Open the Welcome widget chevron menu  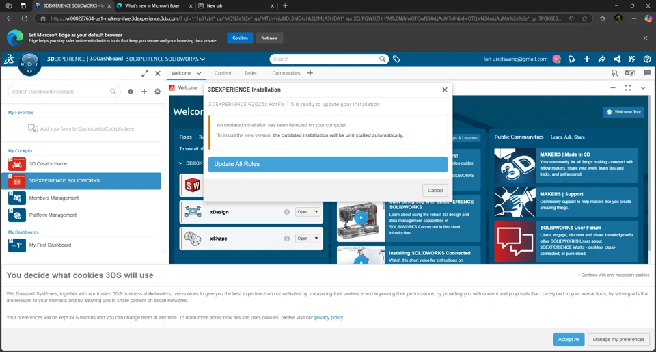643,88
